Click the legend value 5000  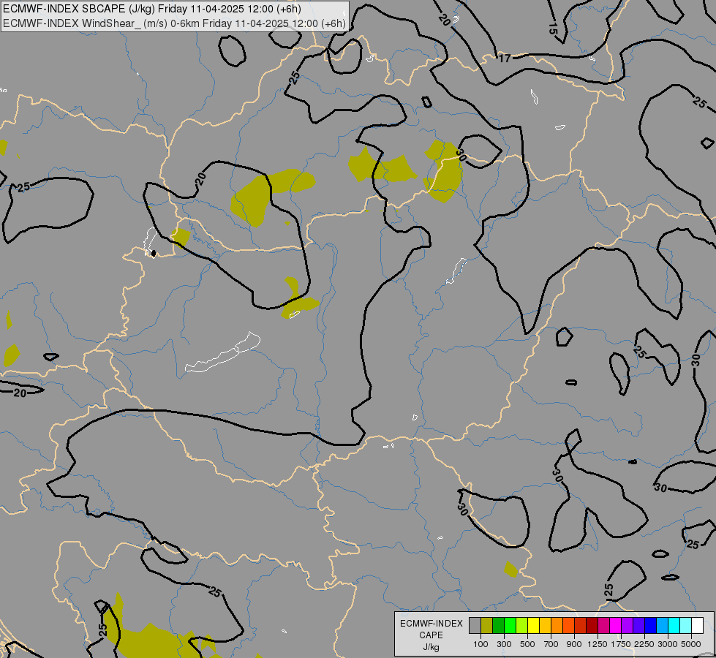pyautogui.click(x=691, y=644)
